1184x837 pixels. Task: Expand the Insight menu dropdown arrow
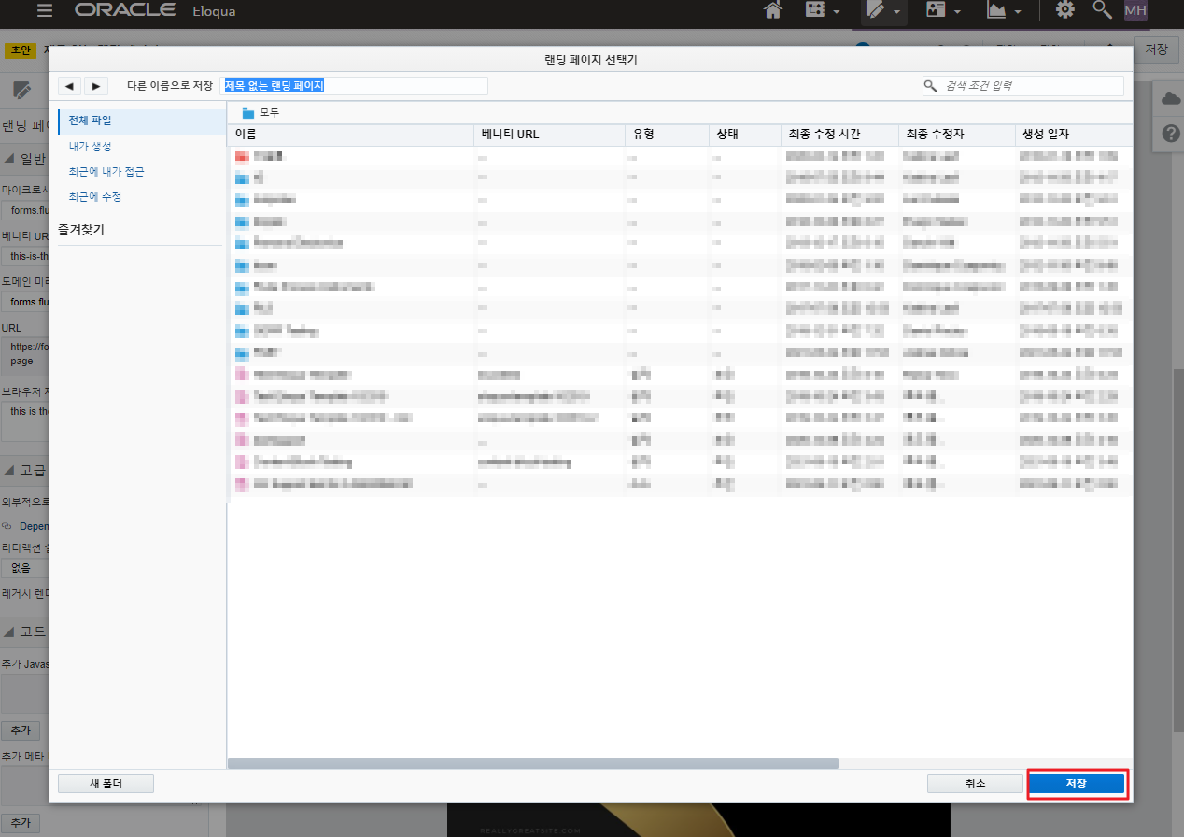click(x=1018, y=12)
